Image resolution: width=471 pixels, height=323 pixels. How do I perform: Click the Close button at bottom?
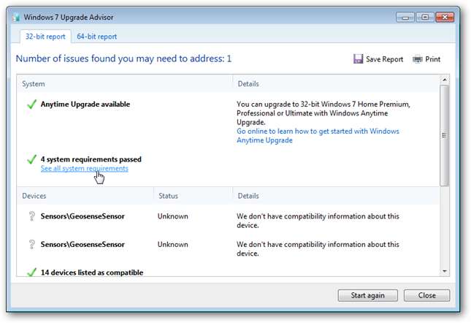point(427,295)
